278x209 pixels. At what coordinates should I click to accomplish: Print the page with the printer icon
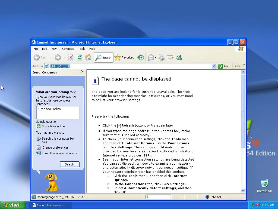(161, 57)
